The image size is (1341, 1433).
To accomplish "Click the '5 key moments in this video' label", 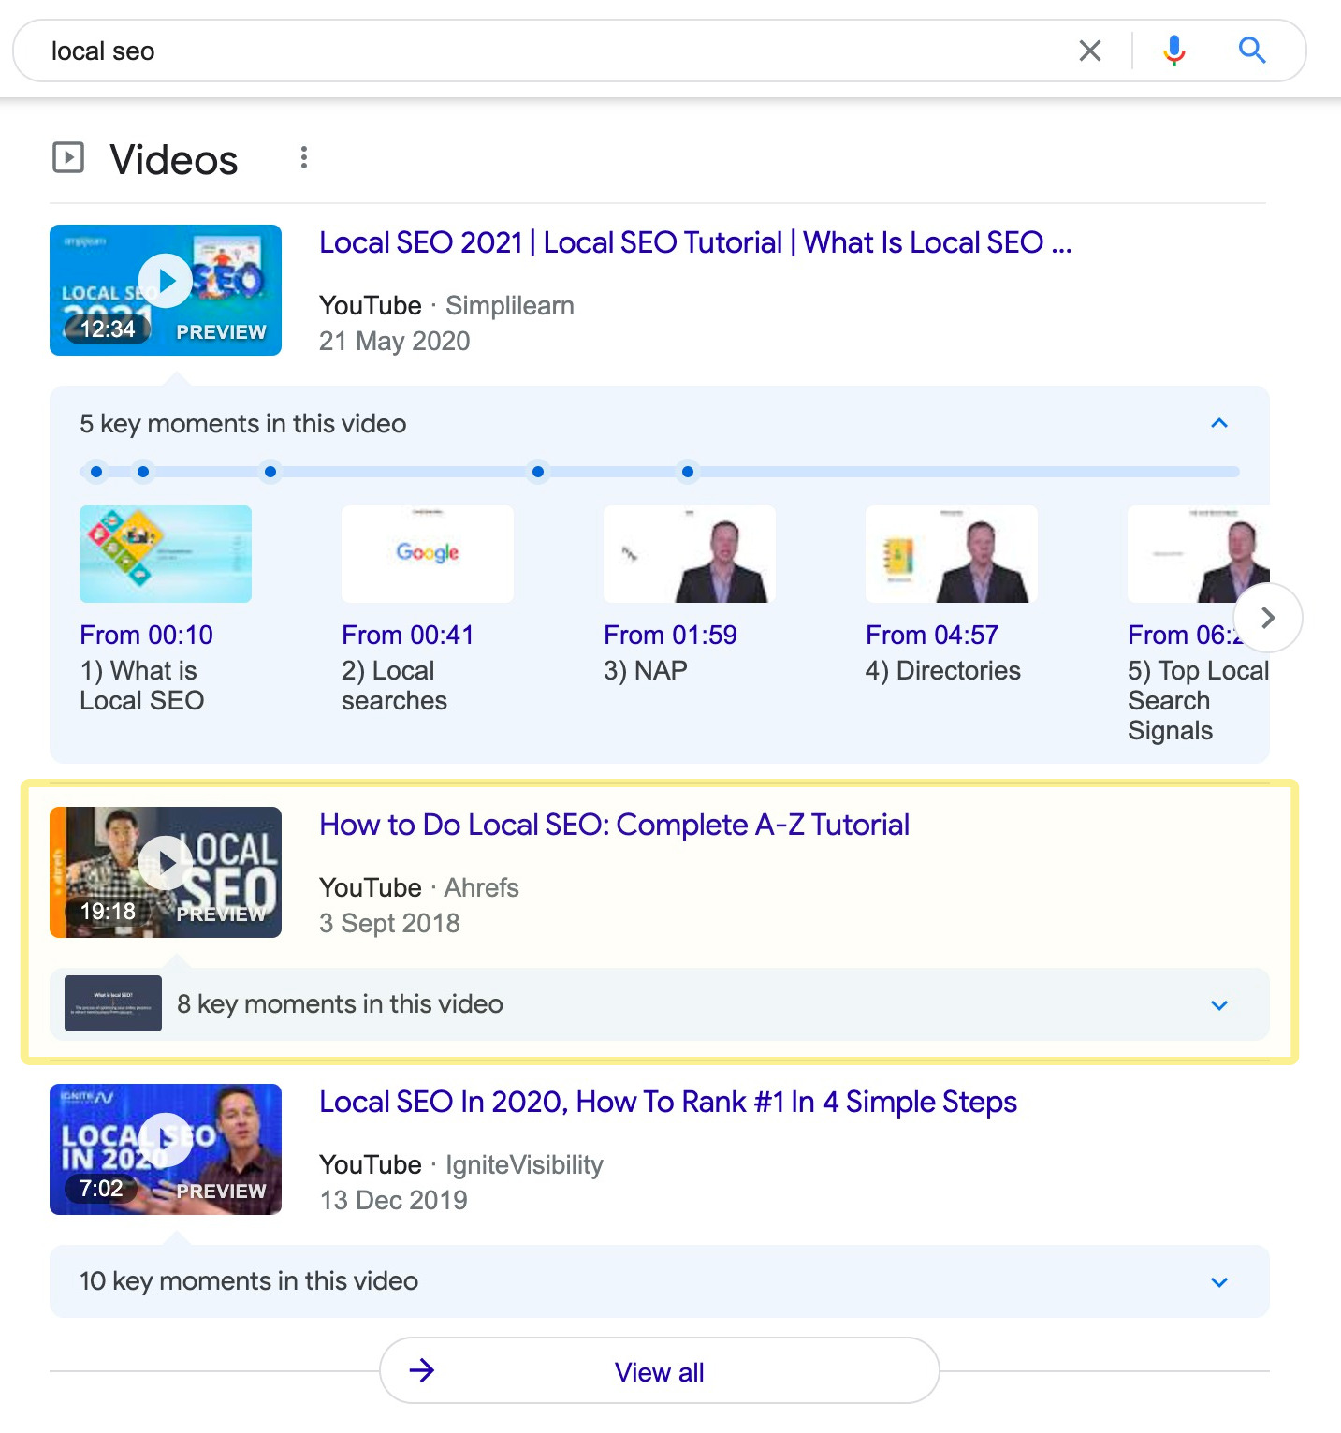I will pyautogui.click(x=243, y=423).
